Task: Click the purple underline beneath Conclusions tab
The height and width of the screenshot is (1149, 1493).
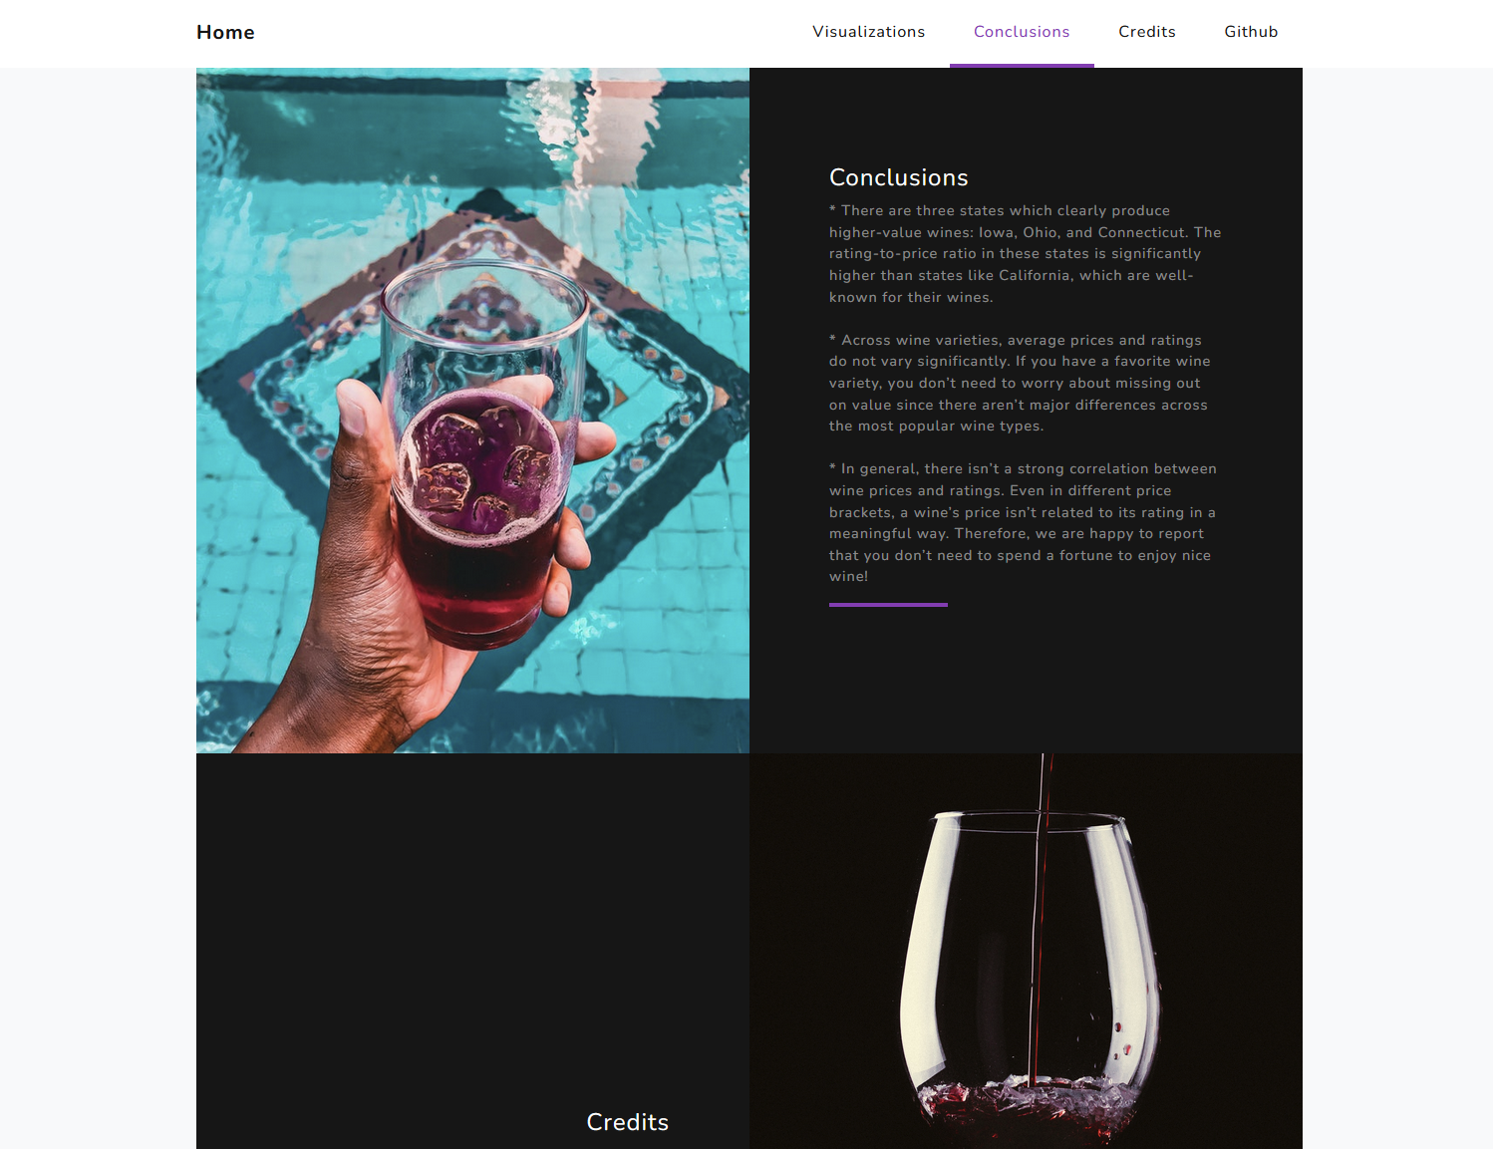Action: click(x=1022, y=65)
